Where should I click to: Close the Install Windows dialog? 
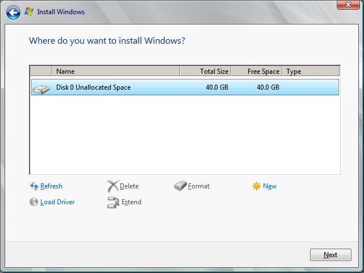coord(348,5)
